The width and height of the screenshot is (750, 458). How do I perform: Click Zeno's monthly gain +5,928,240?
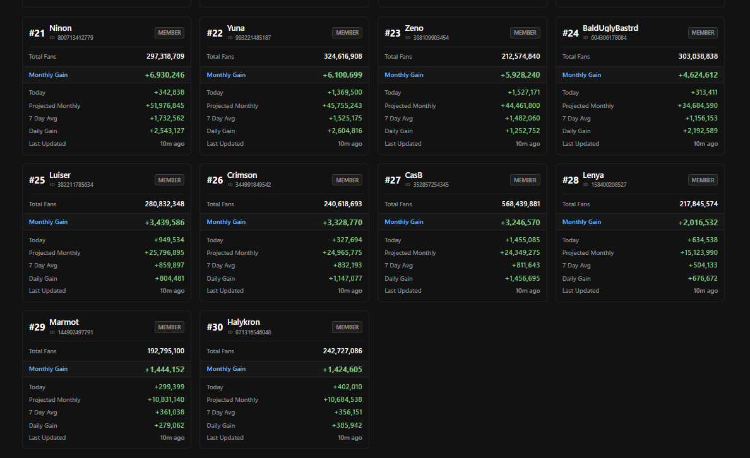pos(520,75)
